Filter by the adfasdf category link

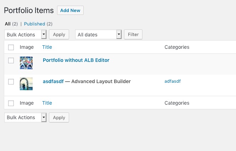point(173,81)
